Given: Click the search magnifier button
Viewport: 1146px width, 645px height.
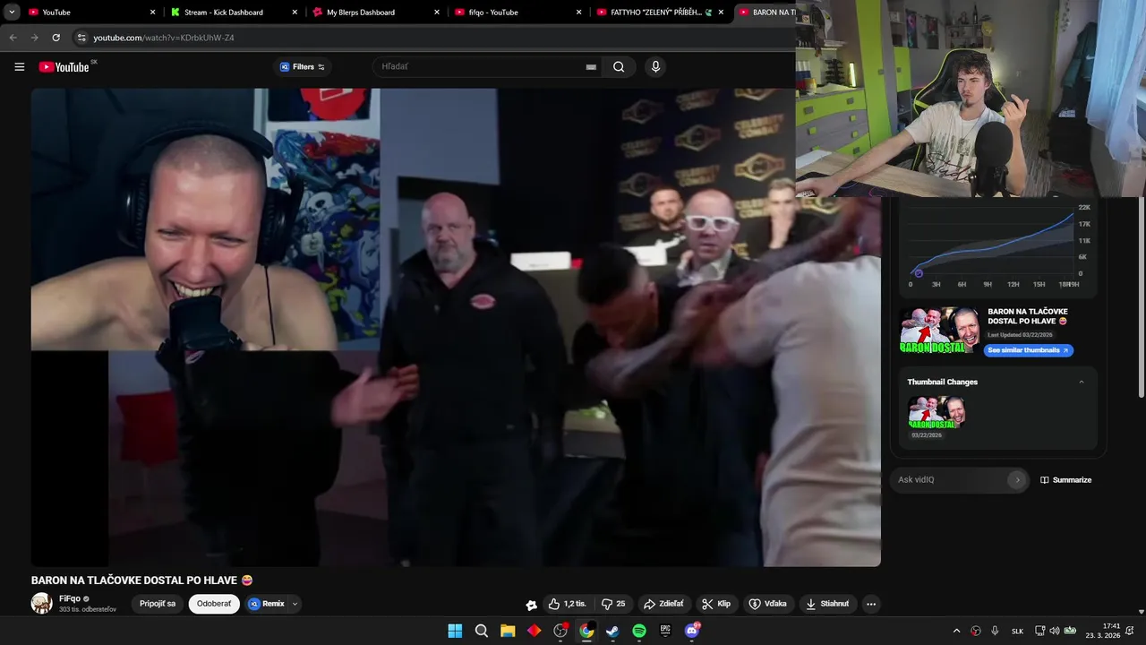Looking at the screenshot, I should pos(619,67).
